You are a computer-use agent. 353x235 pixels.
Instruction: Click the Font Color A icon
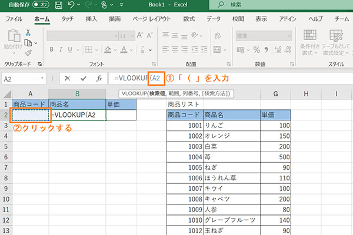[x=124, y=50]
